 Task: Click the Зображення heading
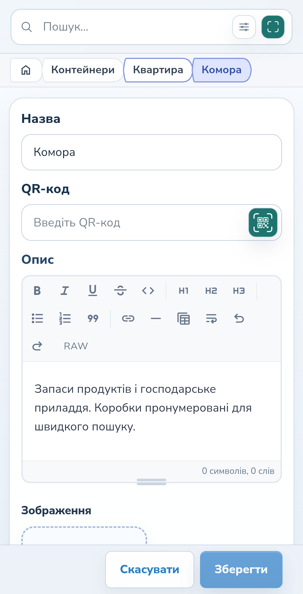click(x=56, y=510)
